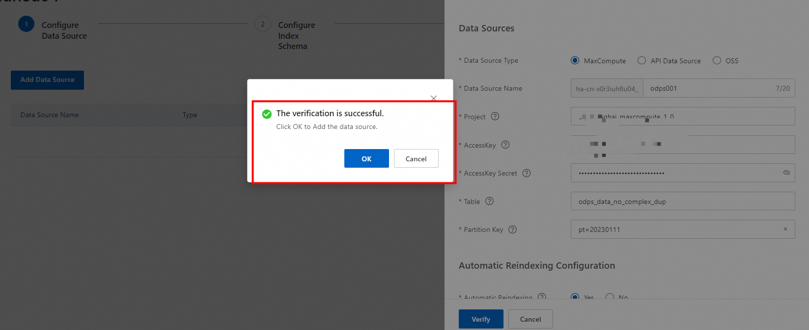Image resolution: width=809 pixels, height=330 pixels.
Task: Choose OSS as data source type
Action: coord(717,60)
